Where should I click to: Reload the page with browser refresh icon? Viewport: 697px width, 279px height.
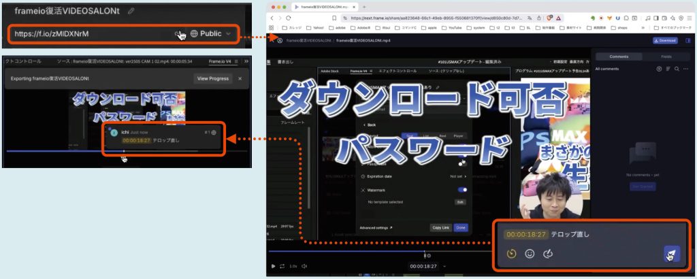[x=289, y=18]
